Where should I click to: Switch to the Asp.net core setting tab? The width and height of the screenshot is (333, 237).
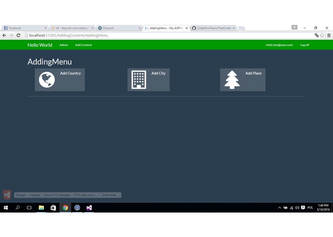pos(71,28)
